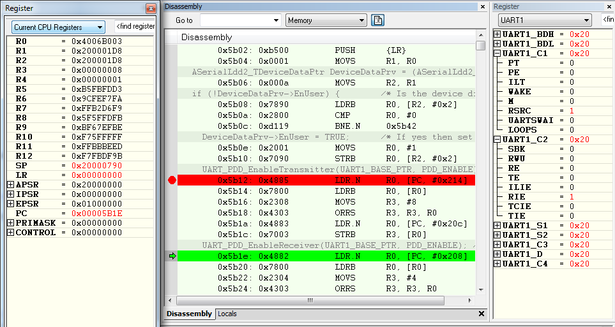This screenshot has height=327, width=615.
Task: Expand the UART1_BDH register
Action: pos(497,34)
